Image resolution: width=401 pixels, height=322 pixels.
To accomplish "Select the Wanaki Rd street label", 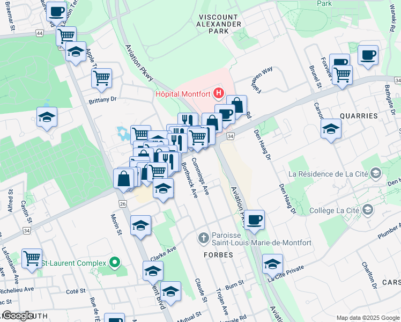I will pos(392,19).
